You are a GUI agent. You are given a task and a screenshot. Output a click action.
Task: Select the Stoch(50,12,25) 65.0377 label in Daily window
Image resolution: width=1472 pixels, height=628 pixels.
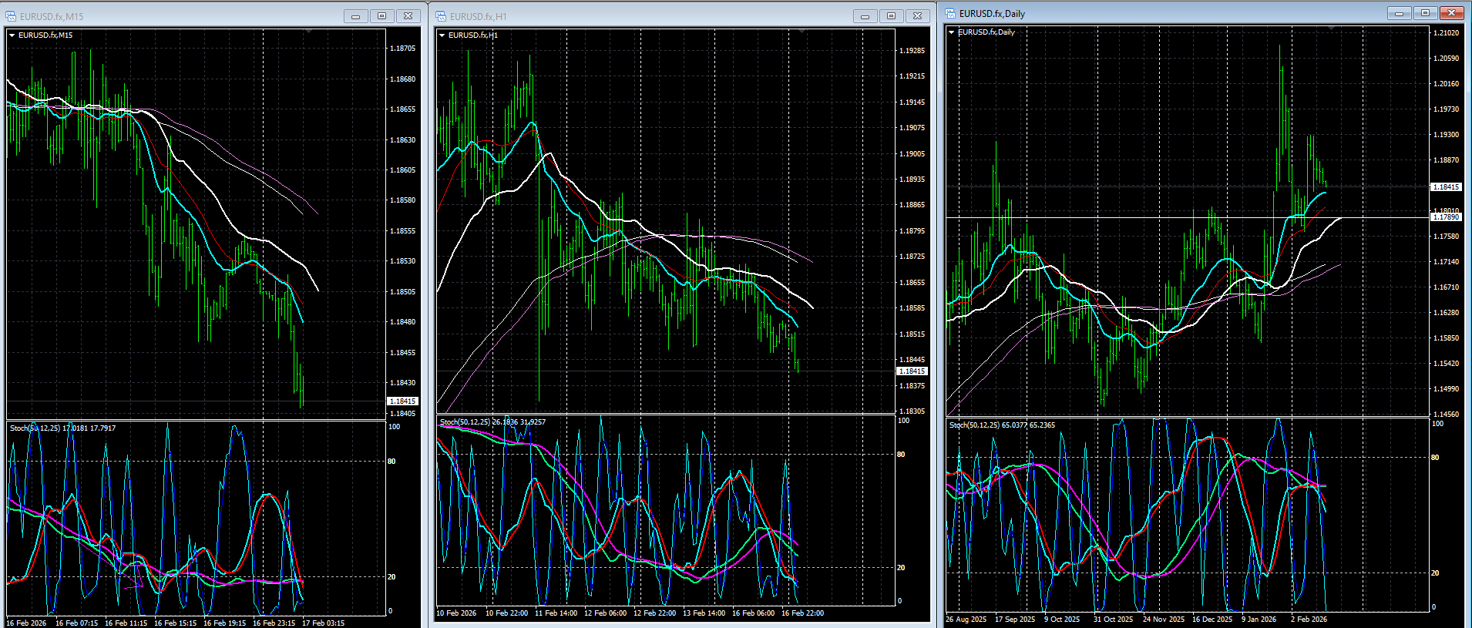click(1003, 425)
